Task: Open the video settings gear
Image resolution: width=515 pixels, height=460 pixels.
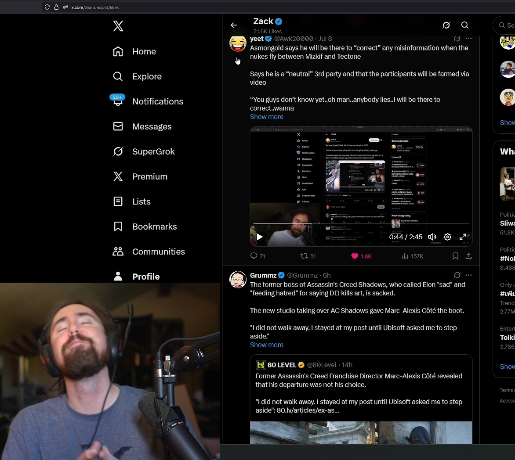Action: pyautogui.click(x=447, y=237)
